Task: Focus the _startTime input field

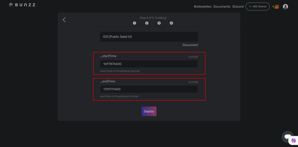Action: pyautogui.click(x=149, y=64)
